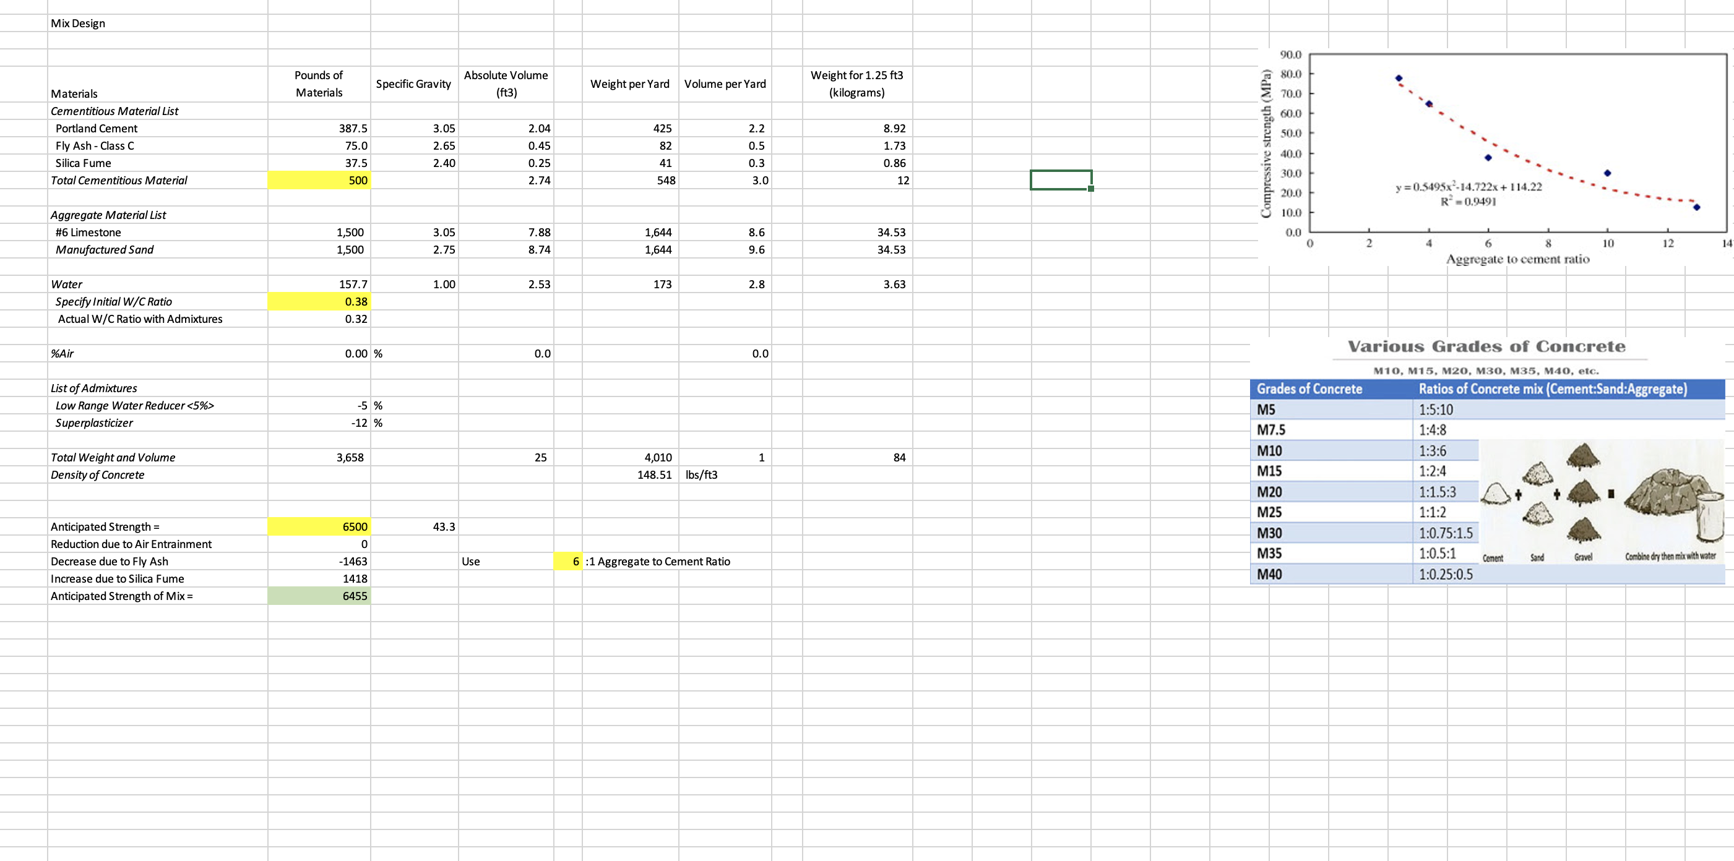
Task: Click the #6 Limestone label cell
Action: (158, 232)
